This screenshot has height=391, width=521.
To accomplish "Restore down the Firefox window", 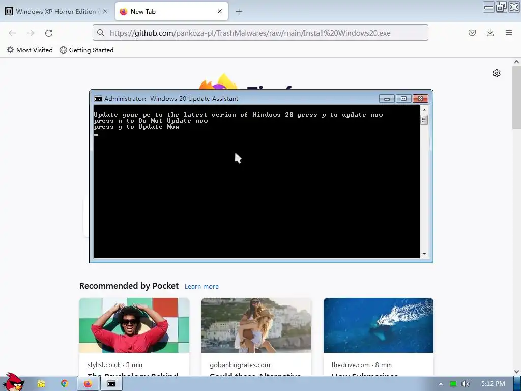I will (x=501, y=7).
